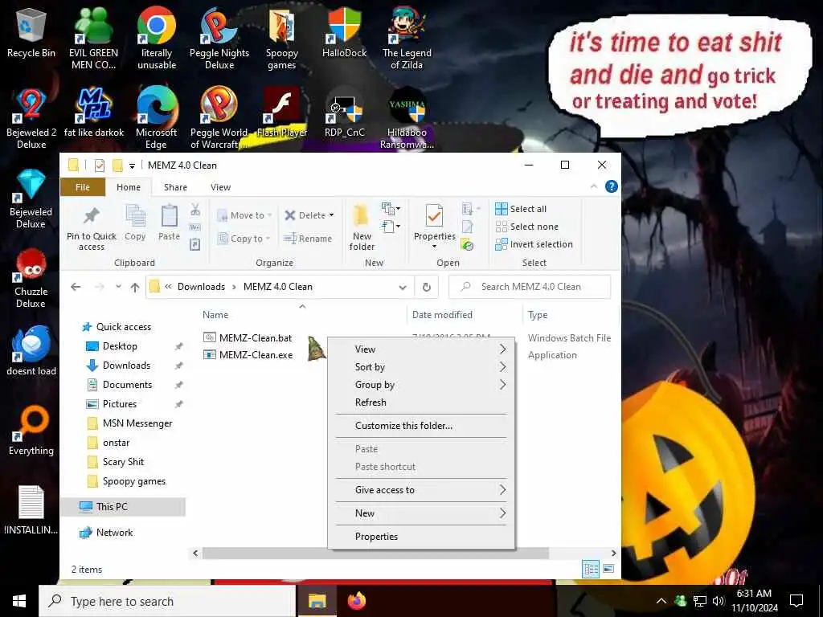Collapse the ribbon with the chevron
The height and width of the screenshot is (617, 823).
coord(594,186)
